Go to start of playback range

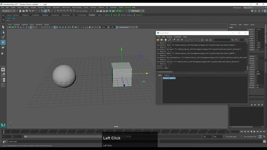242,132
